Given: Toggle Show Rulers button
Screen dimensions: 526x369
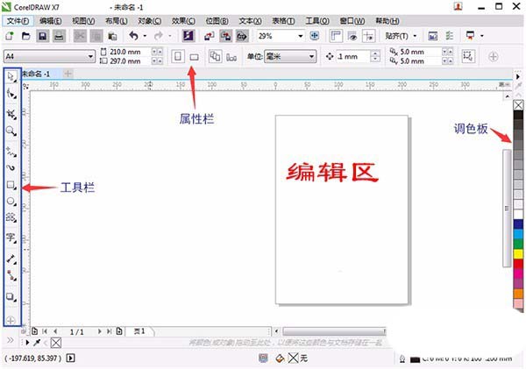Looking at the screenshot, I should (x=336, y=36).
